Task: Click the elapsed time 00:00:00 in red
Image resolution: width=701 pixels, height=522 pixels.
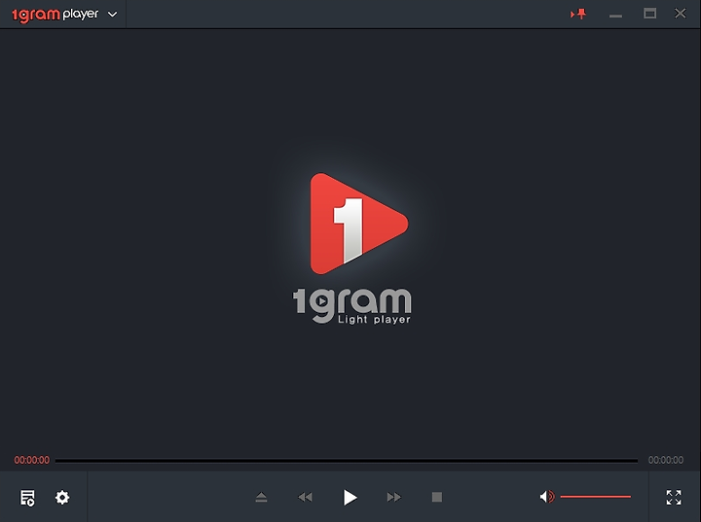Action: pos(32,460)
